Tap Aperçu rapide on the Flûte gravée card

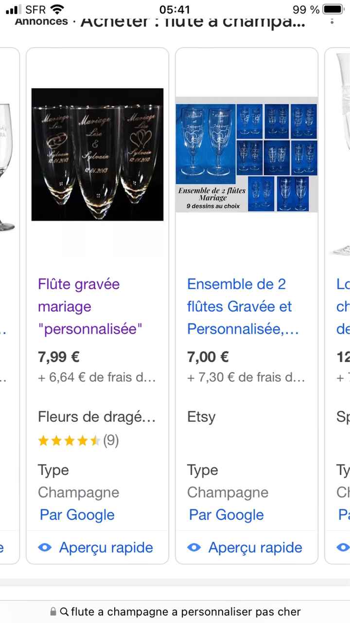click(x=106, y=548)
